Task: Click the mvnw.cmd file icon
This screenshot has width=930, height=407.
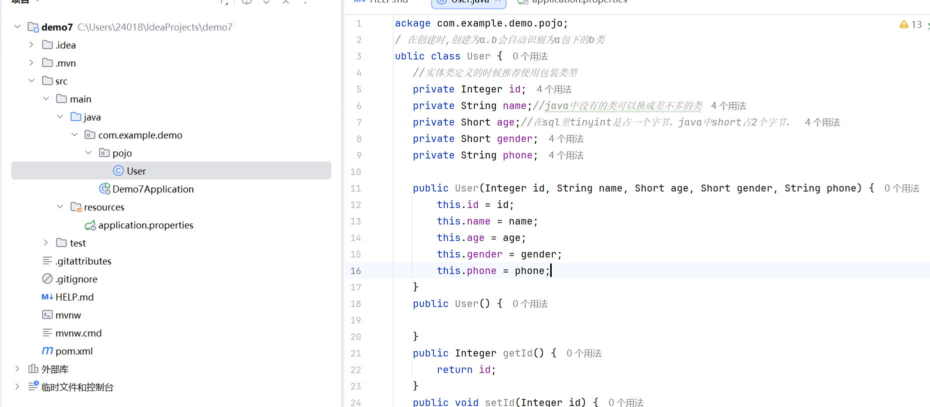Action: click(x=47, y=333)
